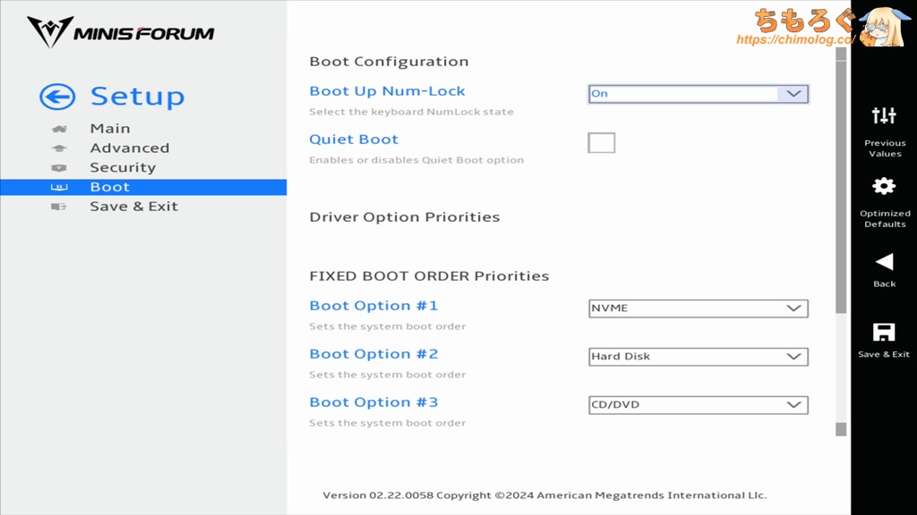Click the Advanced menu icon
This screenshot has width=917, height=515.
coord(59,148)
